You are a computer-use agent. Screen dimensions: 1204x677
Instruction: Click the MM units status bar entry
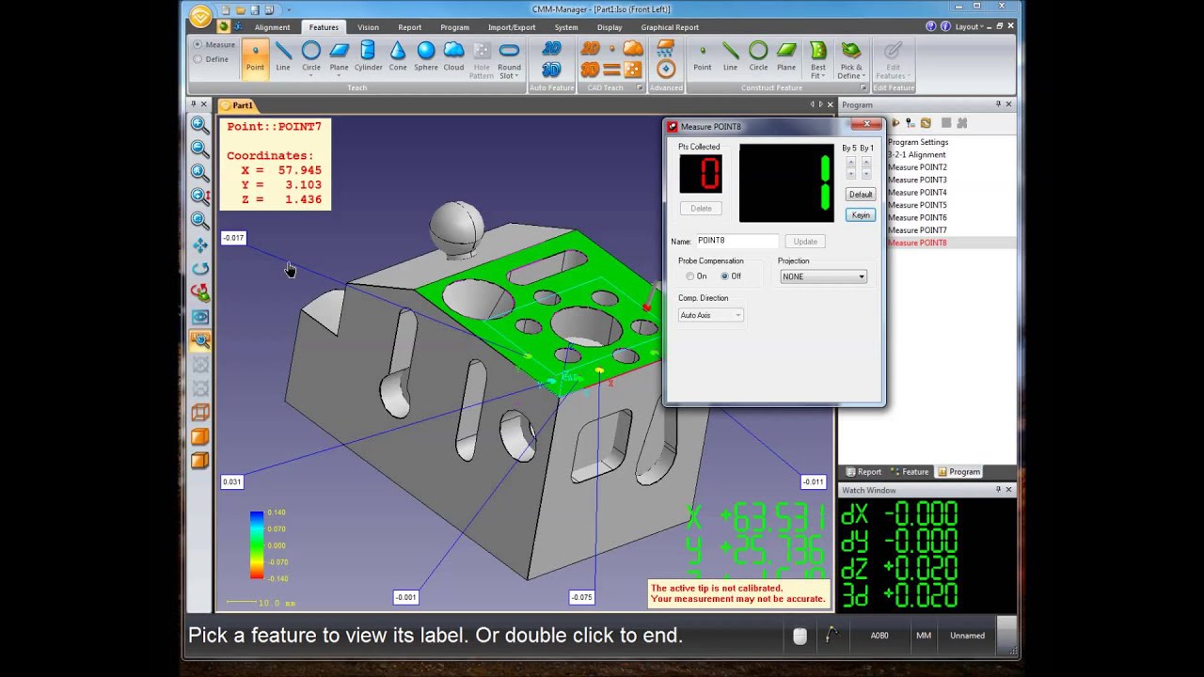tap(924, 636)
